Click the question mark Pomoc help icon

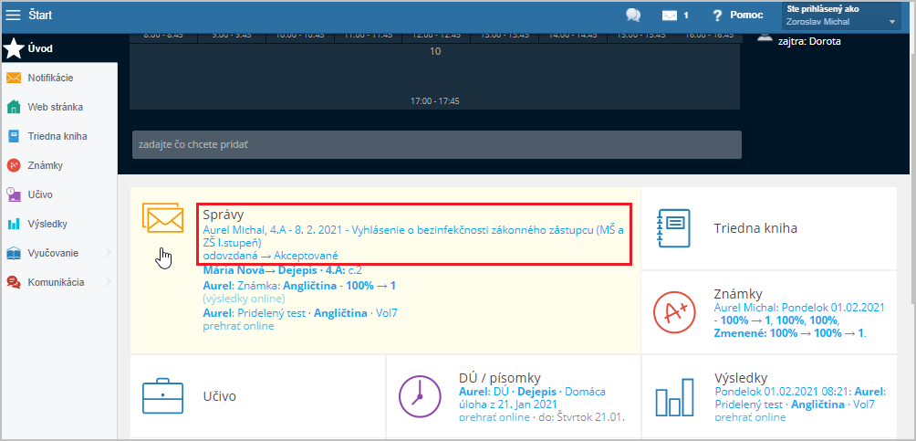click(x=718, y=16)
